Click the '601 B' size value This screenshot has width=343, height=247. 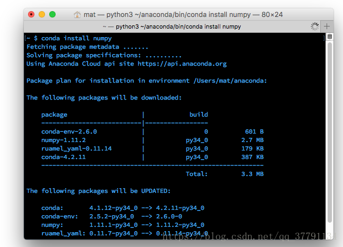[x=254, y=131]
